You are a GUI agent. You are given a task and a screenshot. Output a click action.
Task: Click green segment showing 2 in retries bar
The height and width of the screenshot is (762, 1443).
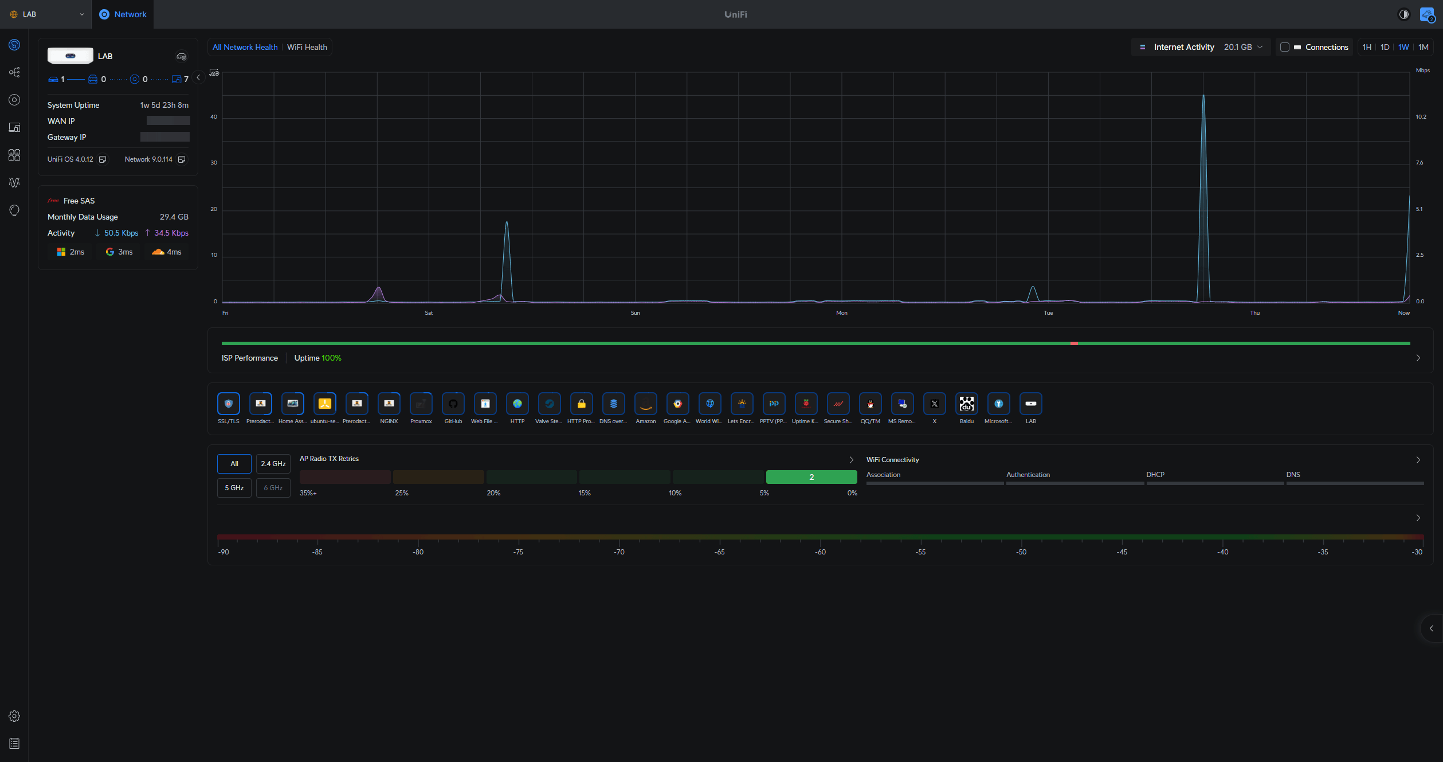pyautogui.click(x=811, y=477)
